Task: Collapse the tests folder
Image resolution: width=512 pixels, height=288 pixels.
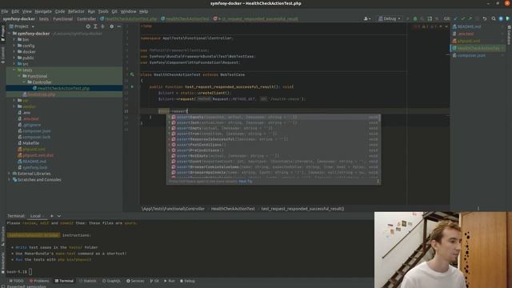Action: tap(14, 70)
